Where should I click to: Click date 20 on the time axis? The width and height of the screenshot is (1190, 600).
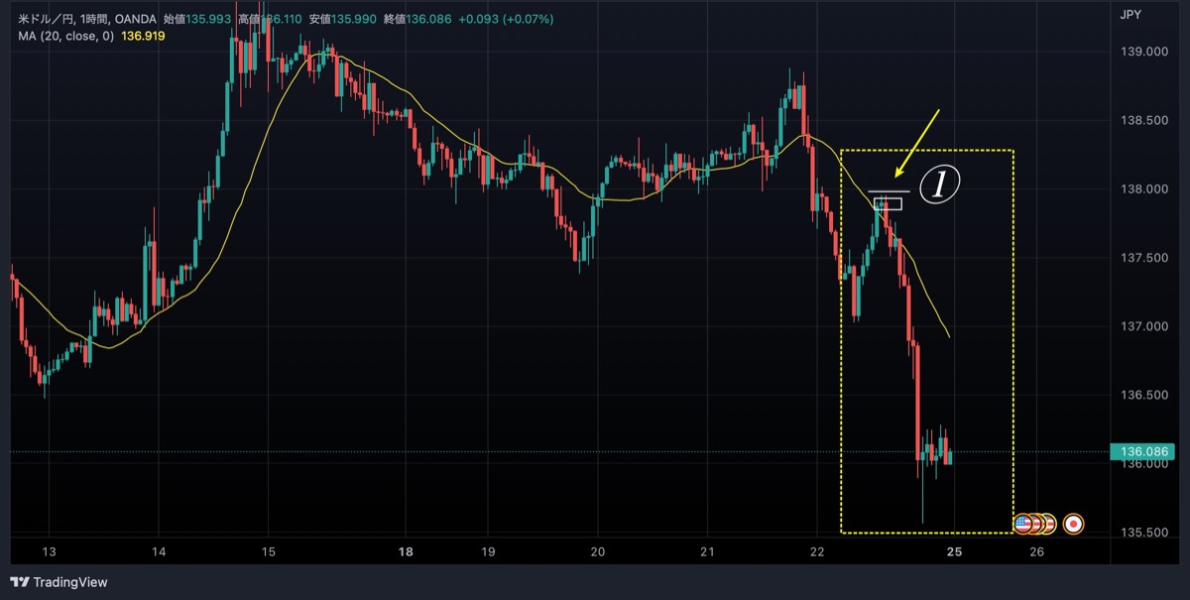pyautogui.click(x=598, y=551)
